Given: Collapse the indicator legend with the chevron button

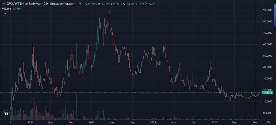Looking at the screenshot, I should click(x=5, y=14).
